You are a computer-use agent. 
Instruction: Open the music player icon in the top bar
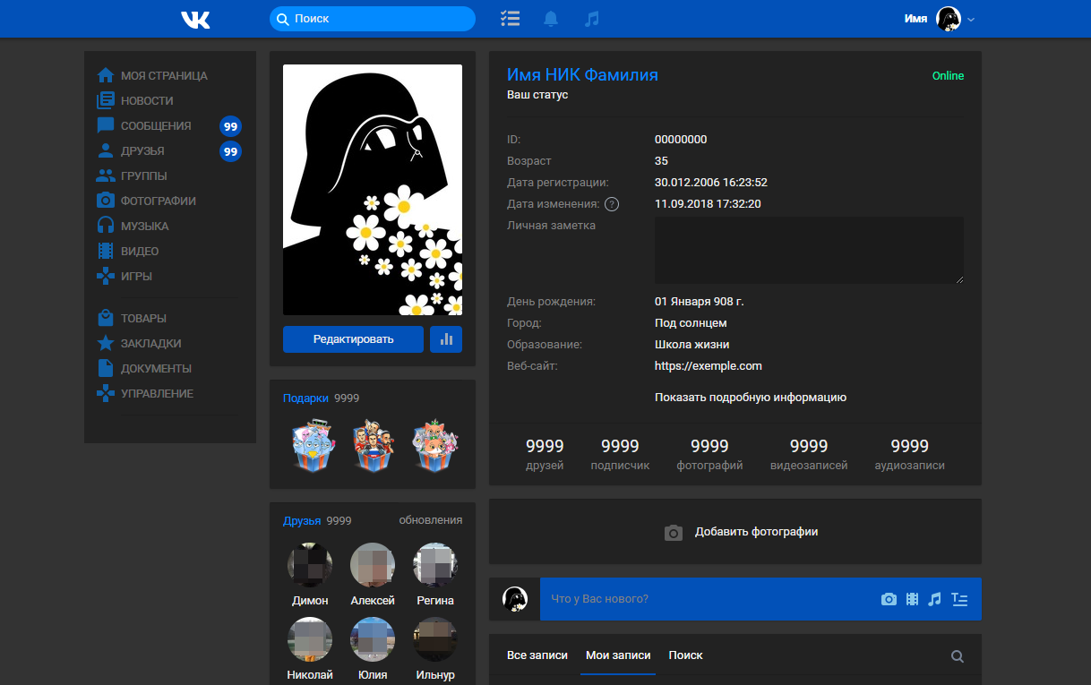click(x=591, y=18)
